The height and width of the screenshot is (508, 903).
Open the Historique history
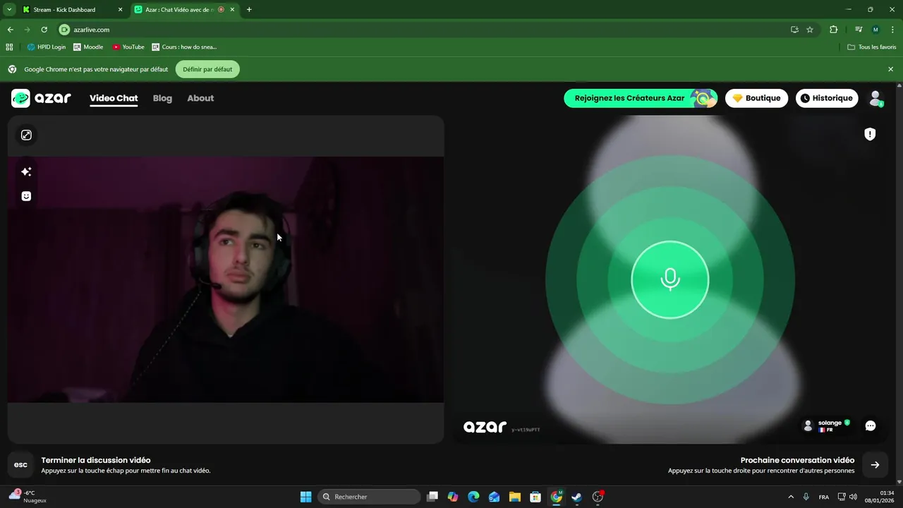point(827,98)
